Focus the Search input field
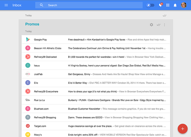191x137 pixels. [x=89, y=5]
